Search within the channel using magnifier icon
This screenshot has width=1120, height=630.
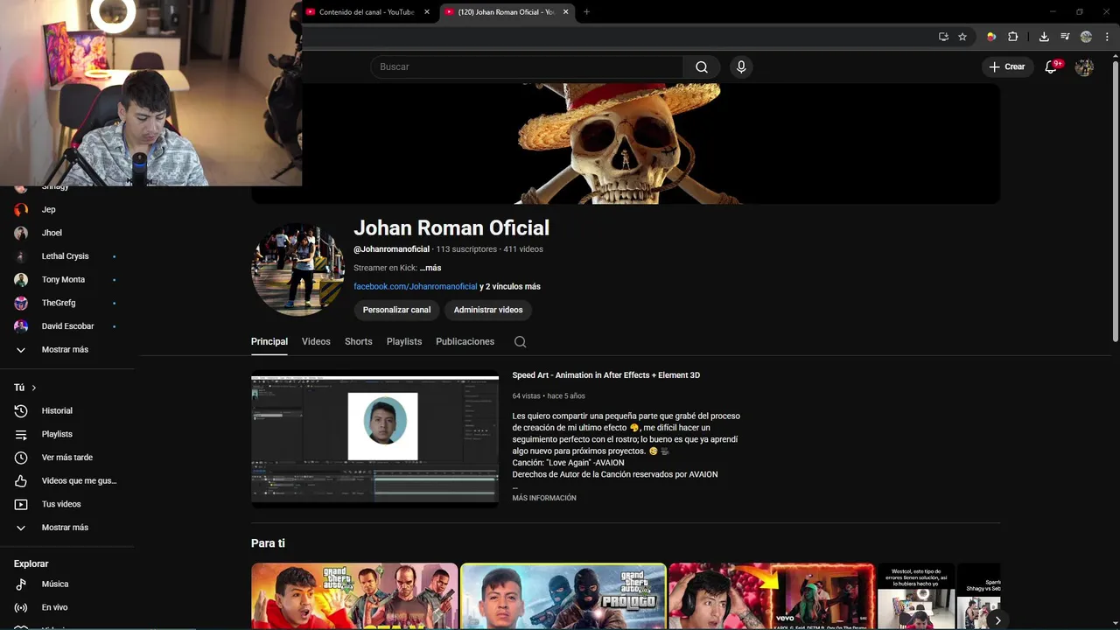[520, 342]
